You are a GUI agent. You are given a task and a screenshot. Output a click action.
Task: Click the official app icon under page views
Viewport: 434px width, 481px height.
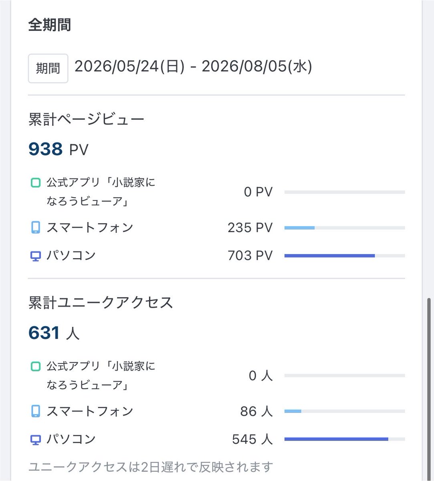tap(36, 183)
